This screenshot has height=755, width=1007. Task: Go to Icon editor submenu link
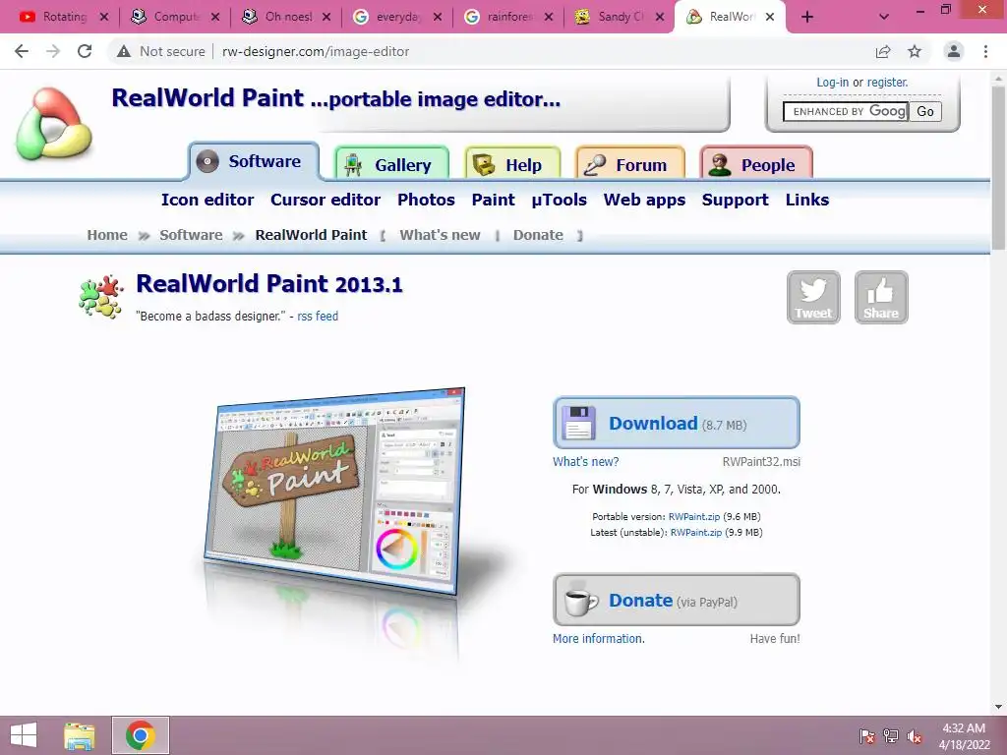tap(207, 200)
